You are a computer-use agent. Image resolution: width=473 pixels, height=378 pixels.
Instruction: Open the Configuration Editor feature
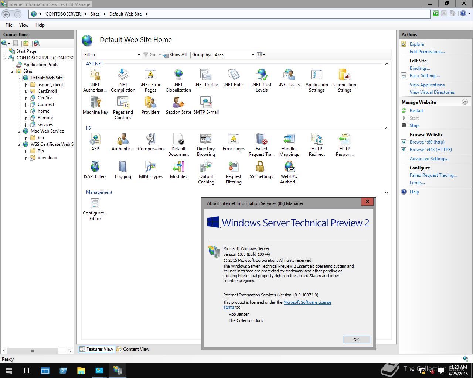[95, 209]
